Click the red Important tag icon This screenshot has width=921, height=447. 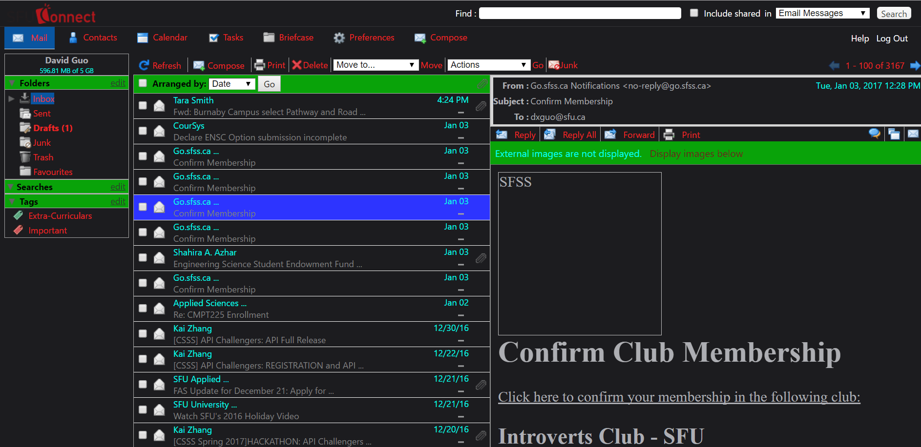click(19, 230)
